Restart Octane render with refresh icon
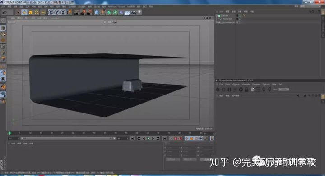 click(223, 90)
